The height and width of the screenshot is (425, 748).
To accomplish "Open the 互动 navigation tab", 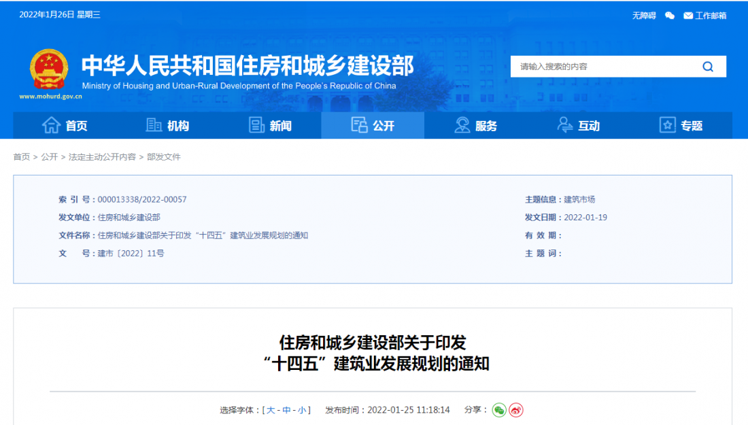I will pos(578,125).
